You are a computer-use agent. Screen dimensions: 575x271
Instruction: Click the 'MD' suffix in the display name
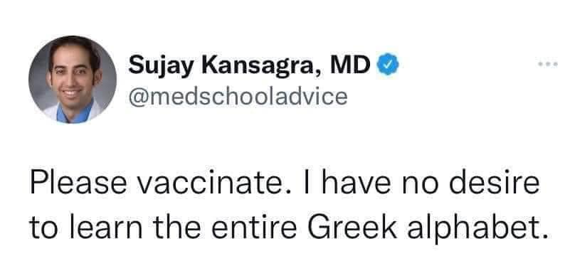(x=350, y=65)
